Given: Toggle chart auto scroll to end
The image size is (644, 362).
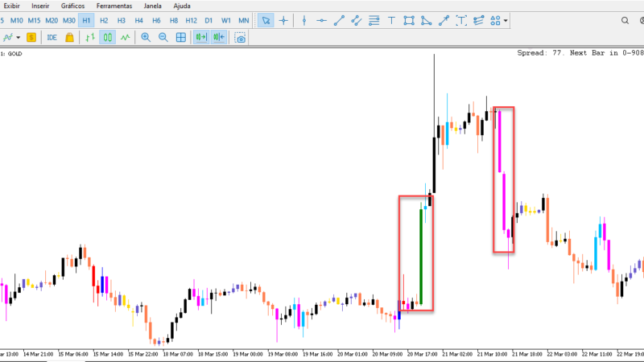Looking at the screenshot, I should (201, 38).
